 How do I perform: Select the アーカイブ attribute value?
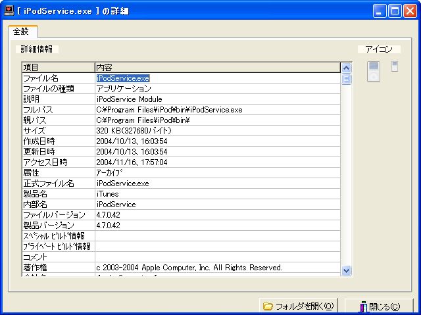(x=109, y=172)
